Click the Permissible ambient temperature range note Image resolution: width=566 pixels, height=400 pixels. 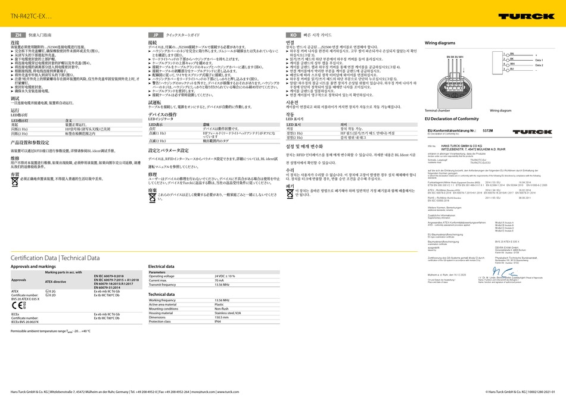pyautogui.click(x=51, y=331)
